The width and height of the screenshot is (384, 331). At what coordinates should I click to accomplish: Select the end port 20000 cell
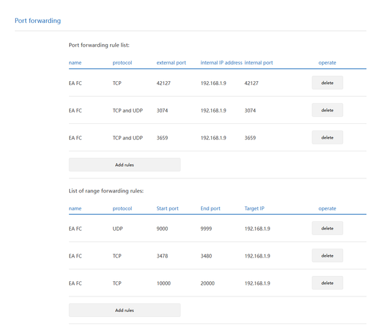click(x=208, y=282)
